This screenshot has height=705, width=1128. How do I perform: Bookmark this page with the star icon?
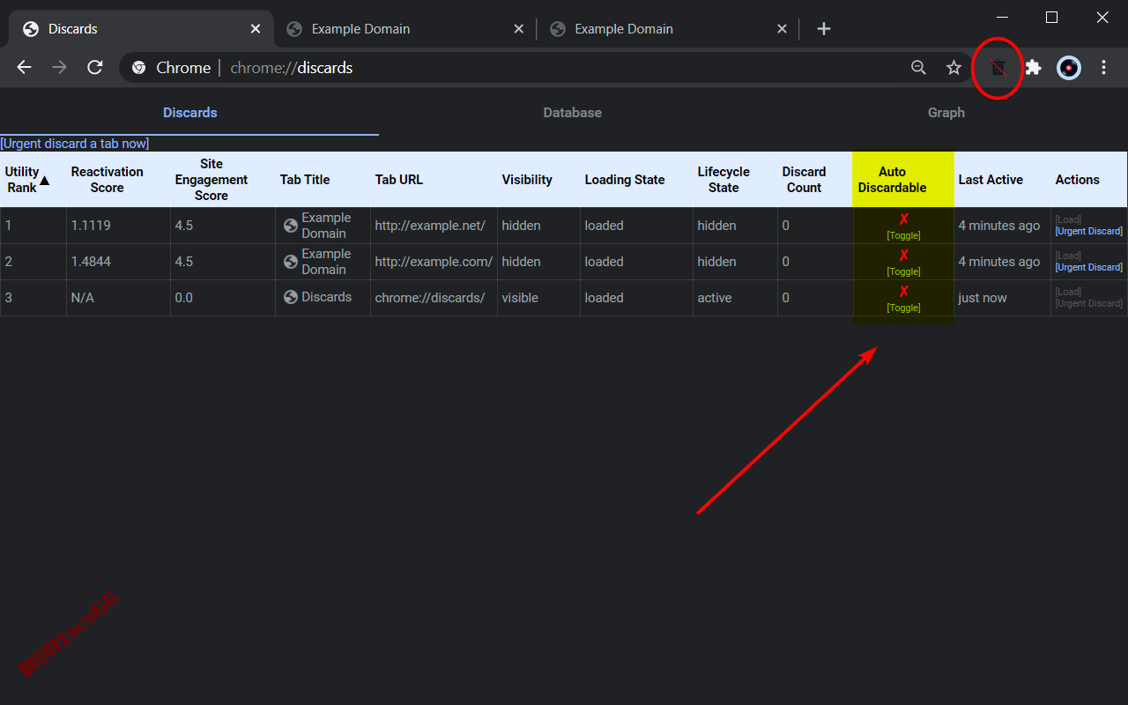pyautogui.click(x=954, y=68)
